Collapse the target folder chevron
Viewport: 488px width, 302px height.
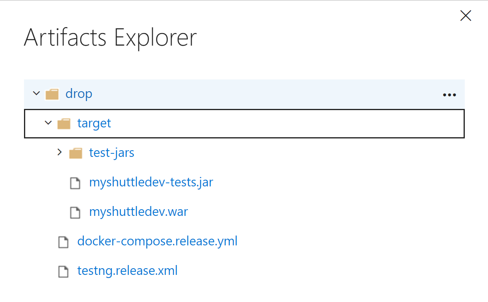point(48,123)
